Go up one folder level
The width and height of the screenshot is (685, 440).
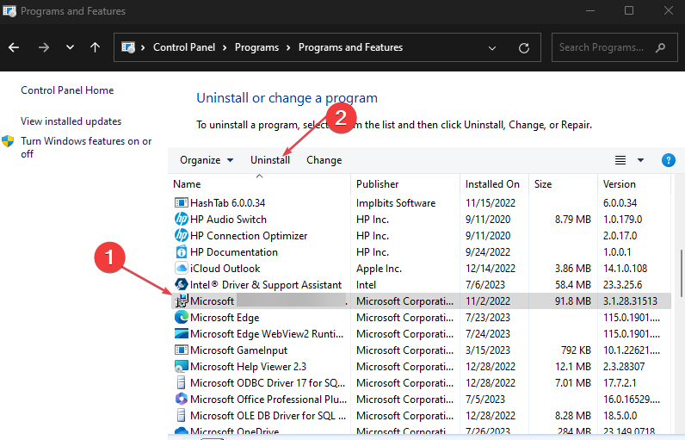click(95, 47)
